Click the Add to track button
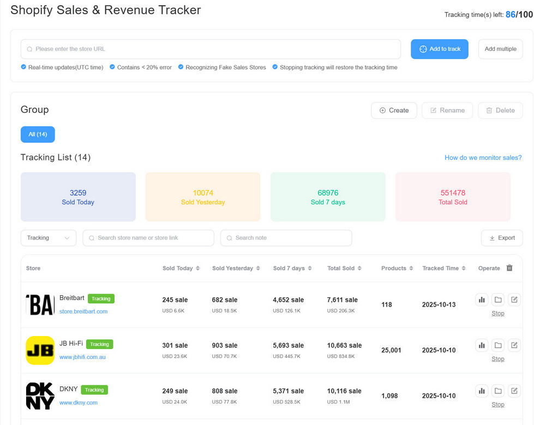This screenshot has width=534, height=425. (439, 49)
